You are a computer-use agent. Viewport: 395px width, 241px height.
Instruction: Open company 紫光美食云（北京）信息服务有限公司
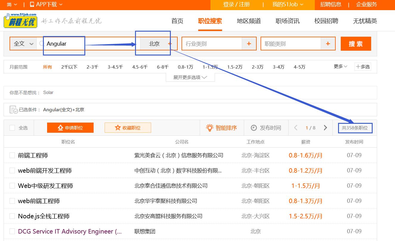point(179,155)
